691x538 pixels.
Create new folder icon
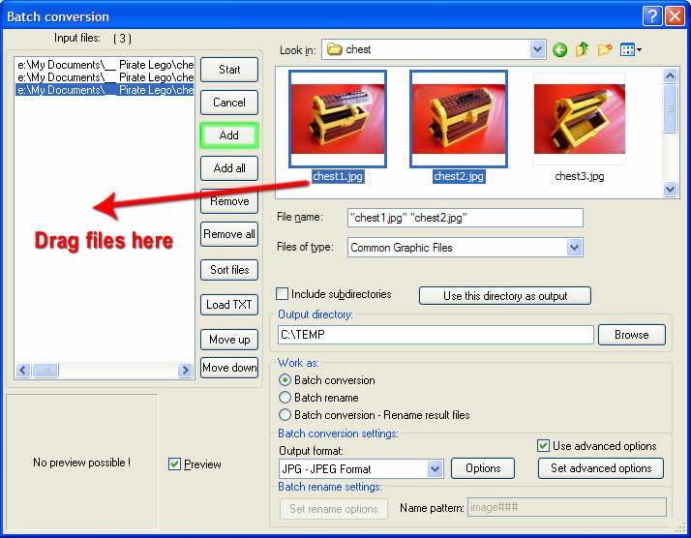(605, 49)
